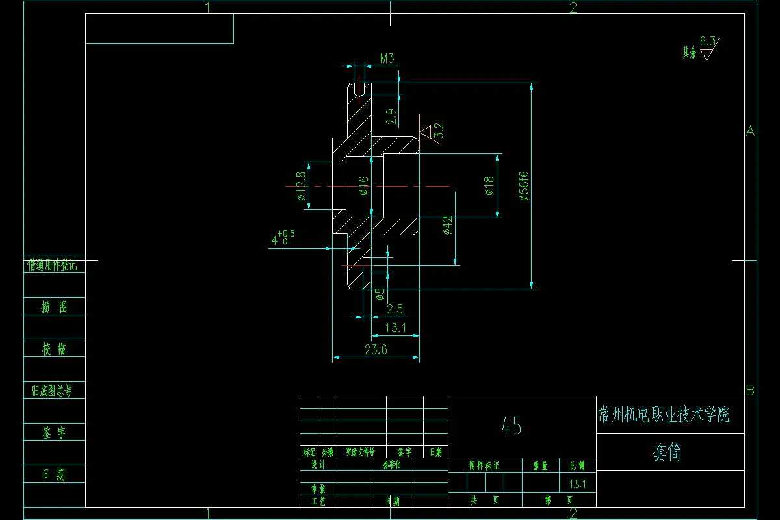The width and height of the screenshot is (780, 520).
Task: Select the 设计 designer row label
Action: click(x=318, y=465)
